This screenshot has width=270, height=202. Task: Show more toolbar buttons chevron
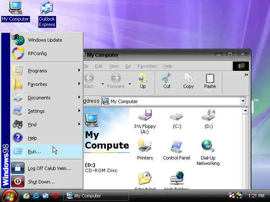(x=246, y=75)
